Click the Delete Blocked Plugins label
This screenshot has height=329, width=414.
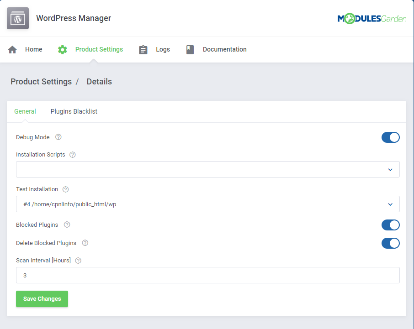(x=46, y=243)
